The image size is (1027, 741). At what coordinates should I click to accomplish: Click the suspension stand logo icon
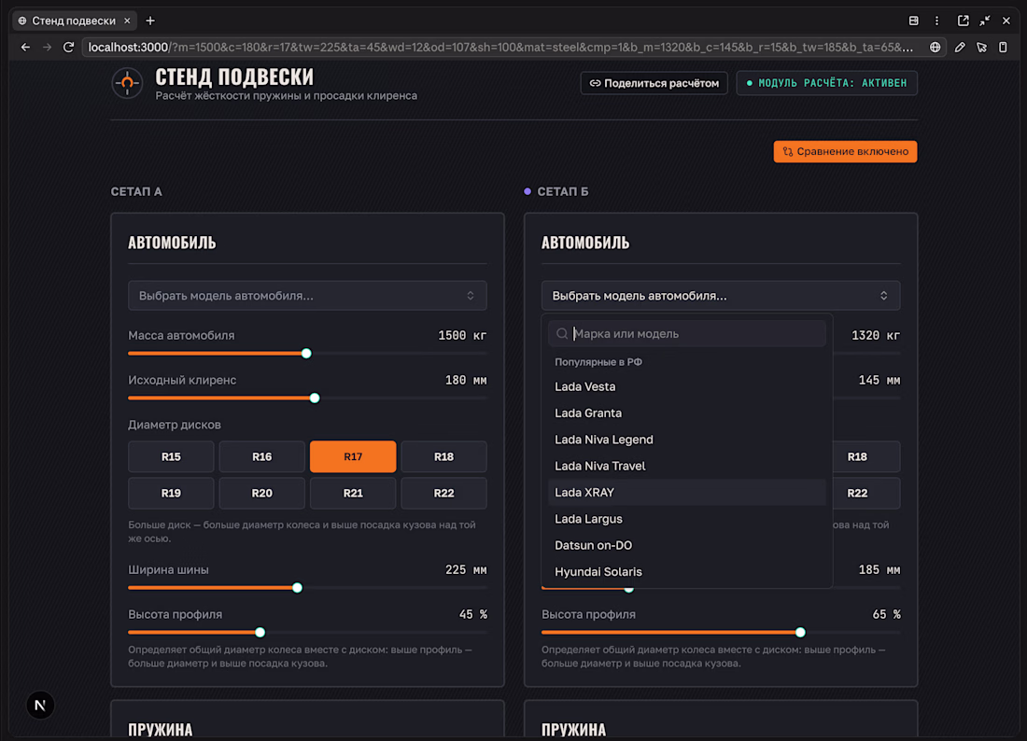pyautogui.click(x=127, y=83)
